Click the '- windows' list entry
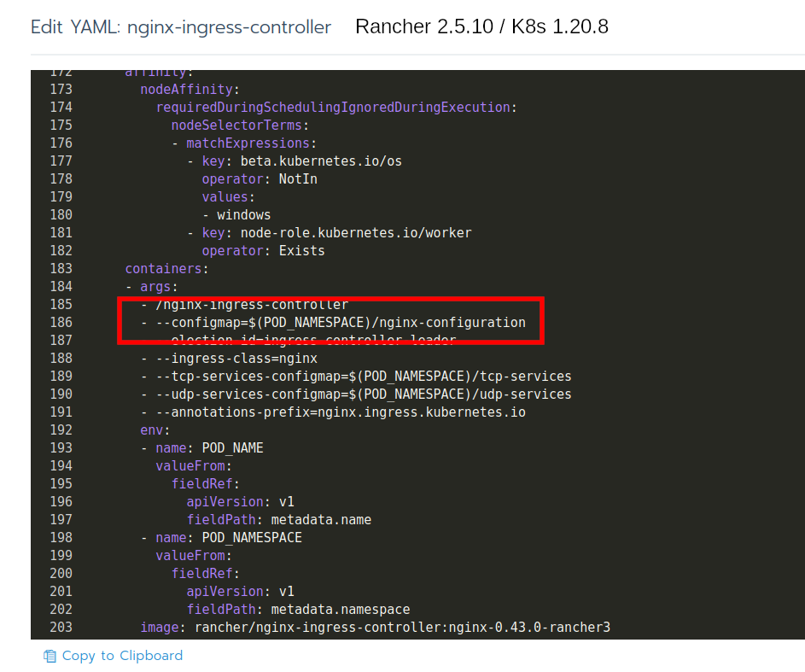This screenshot has width=805, height=672. (x=236, y=215)
